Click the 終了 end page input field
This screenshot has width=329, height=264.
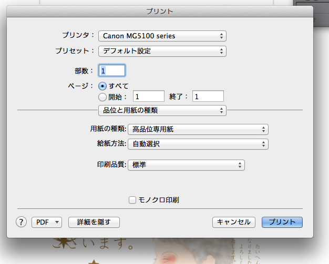pos(208,97)
